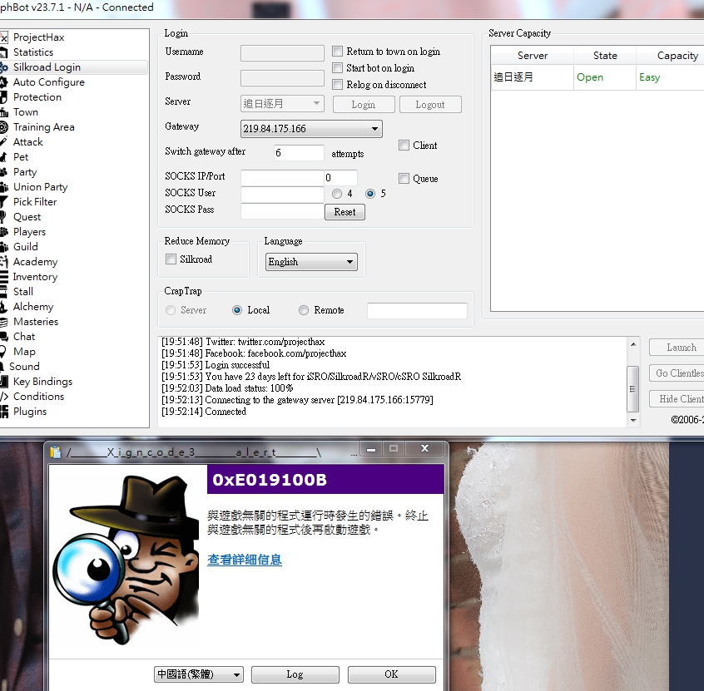Click the Pet paw icon
The image size is (704, 691).
click(x=4, y=157)
